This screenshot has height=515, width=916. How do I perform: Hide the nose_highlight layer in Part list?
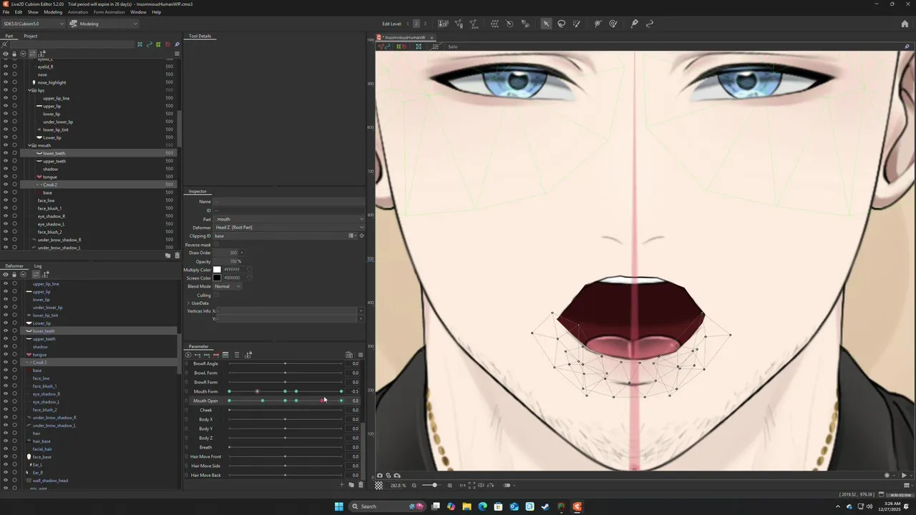(5, 82)
